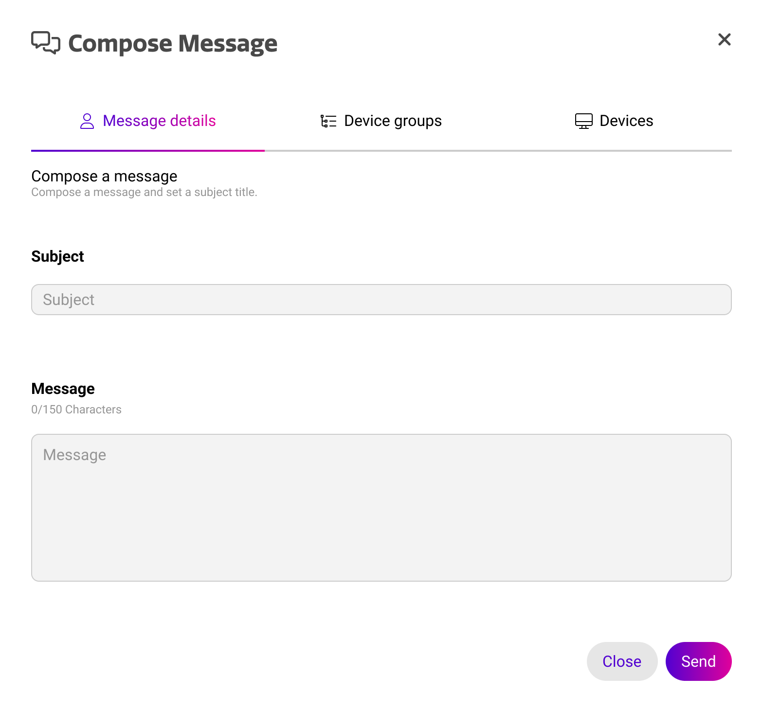Send the composed message
This screenshot has width=763, height=712.
tap(698, 661)
